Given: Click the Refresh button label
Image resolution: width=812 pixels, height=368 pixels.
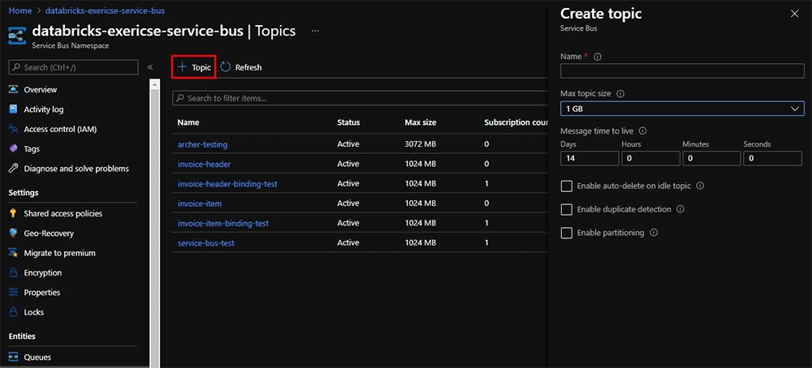Looking at the screenshot, I should [x=248, y=67].
